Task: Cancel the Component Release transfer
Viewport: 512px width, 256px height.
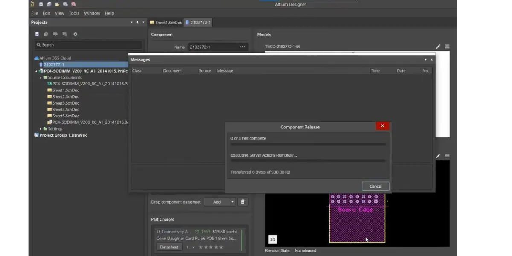Action: coord(375,186)
